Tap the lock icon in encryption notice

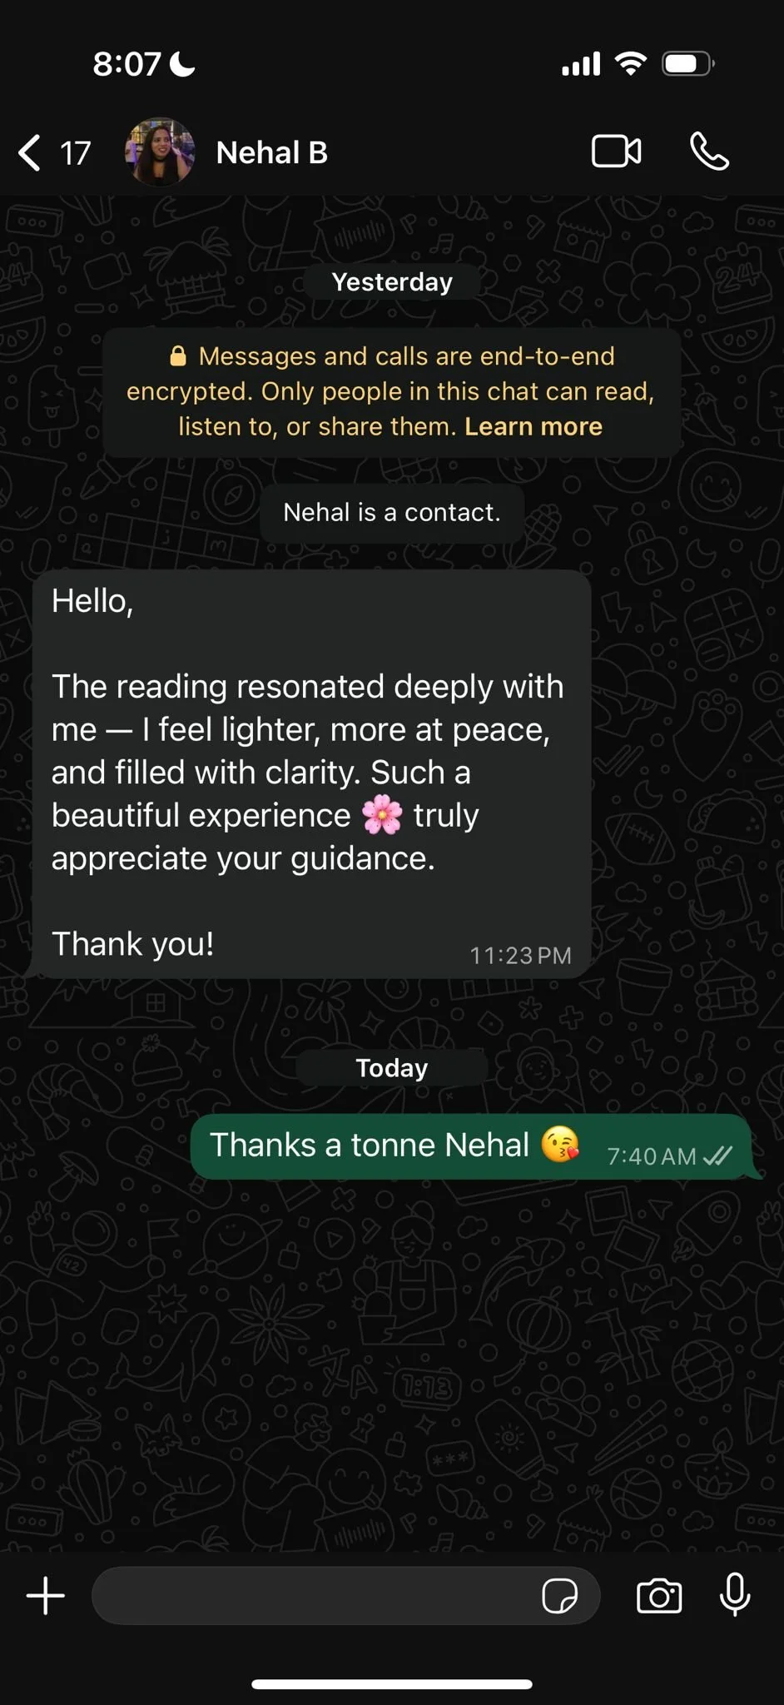[x=178, y=356]
